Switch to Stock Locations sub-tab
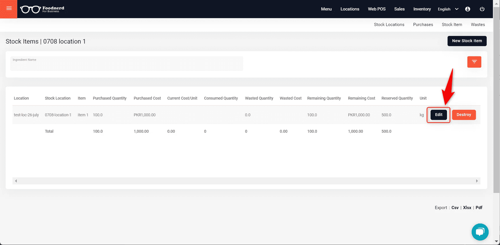The width and height of the screenshot is (500, 245). point(389,25)
